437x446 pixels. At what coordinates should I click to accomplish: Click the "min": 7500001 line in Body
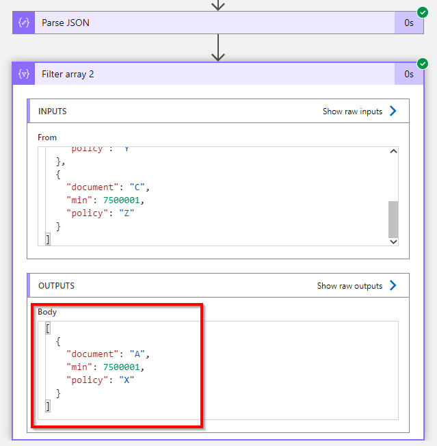tap(105, 367)
